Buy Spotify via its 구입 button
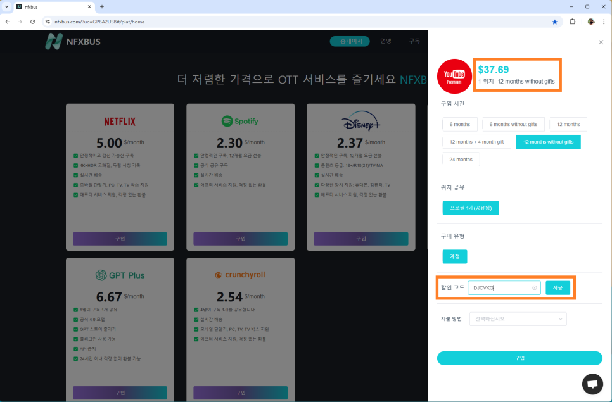 coord(241,239)
